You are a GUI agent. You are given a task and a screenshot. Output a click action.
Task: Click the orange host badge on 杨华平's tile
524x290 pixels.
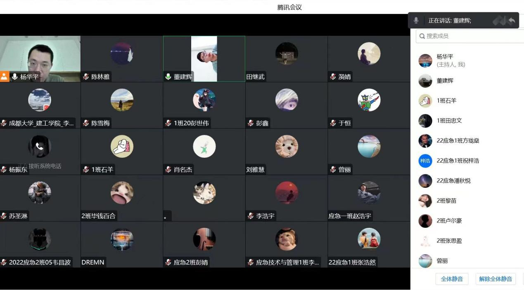click(4, 77)
